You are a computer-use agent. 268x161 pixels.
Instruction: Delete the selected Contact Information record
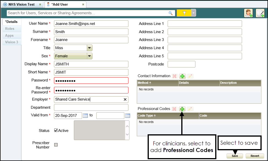tap(175, 76)
